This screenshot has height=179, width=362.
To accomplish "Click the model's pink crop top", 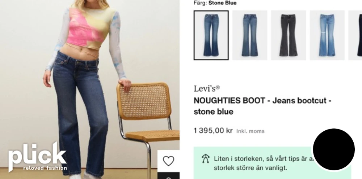I will pyautogui.click(x=91, y=28).
